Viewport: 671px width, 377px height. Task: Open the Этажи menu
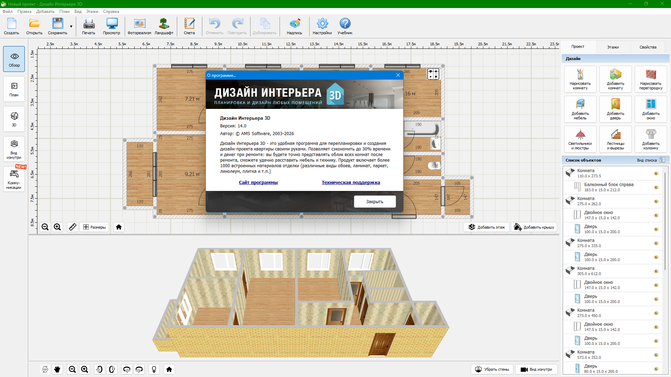(x=92, y=12)
